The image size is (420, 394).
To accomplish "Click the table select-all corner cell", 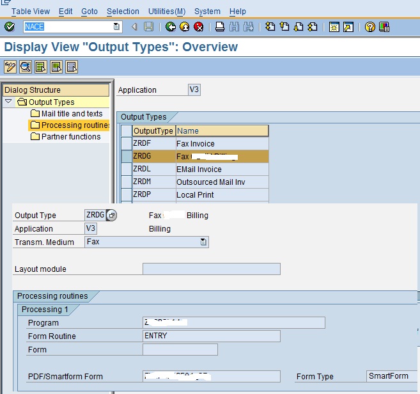I will (127, 130).
